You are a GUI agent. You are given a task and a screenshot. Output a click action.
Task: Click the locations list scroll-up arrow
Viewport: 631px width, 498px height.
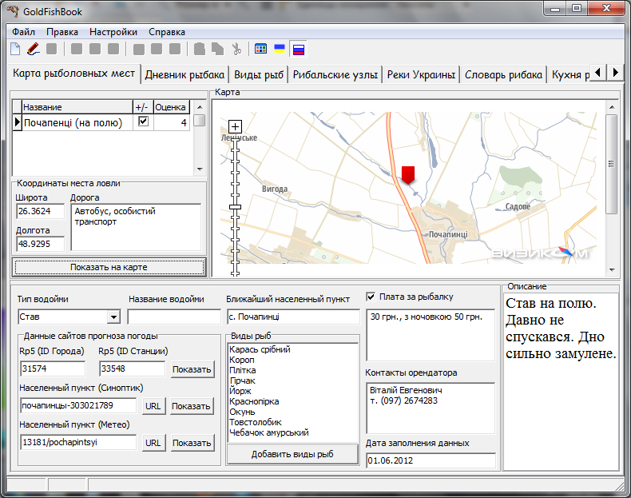point(200,107)
